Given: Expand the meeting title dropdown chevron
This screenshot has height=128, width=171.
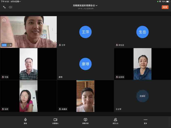Looking at the screenshot, I should 96,5.
